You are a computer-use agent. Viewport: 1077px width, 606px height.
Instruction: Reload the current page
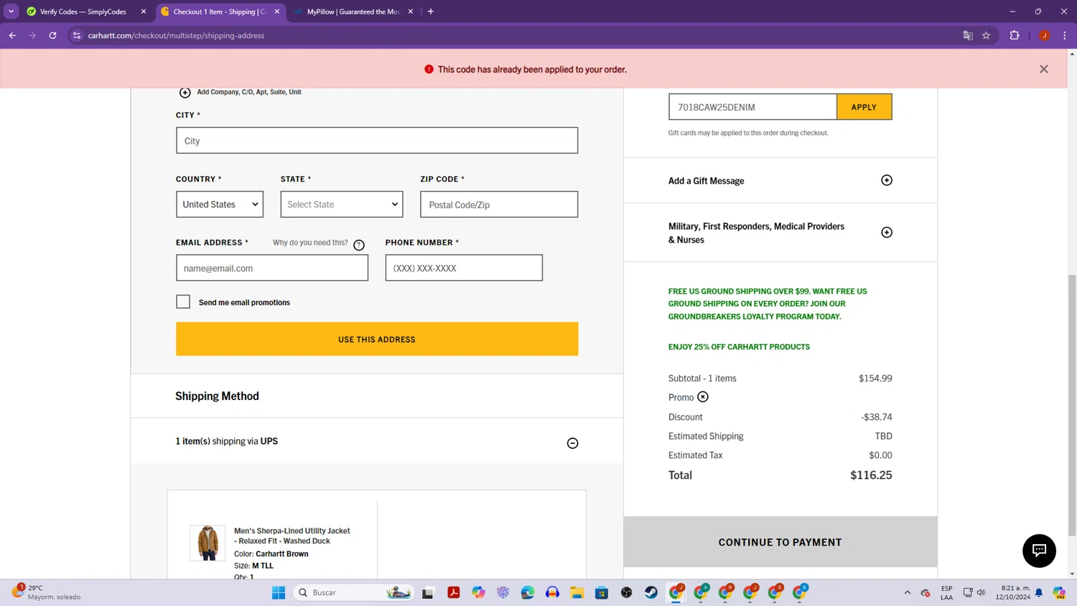click(52, 35)
